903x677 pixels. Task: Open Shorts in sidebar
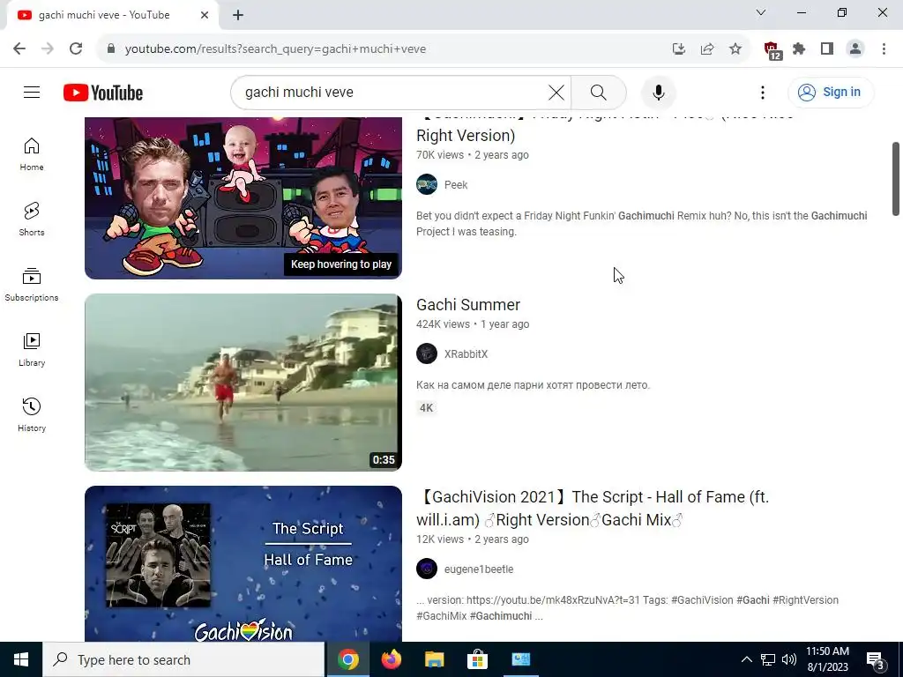(x=32, y=219)
